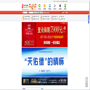Click the search text box at page bottom
Viewport: 90px width, 90px height.
tap(33, 88)
